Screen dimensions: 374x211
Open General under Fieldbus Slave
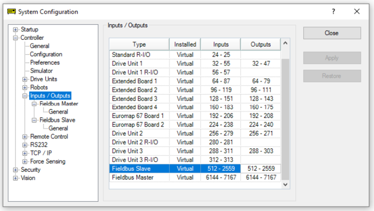tap(58, 128)
